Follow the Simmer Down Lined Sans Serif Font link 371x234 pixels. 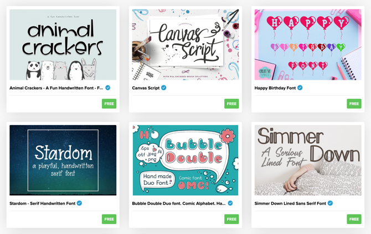[x=290, y=203]
